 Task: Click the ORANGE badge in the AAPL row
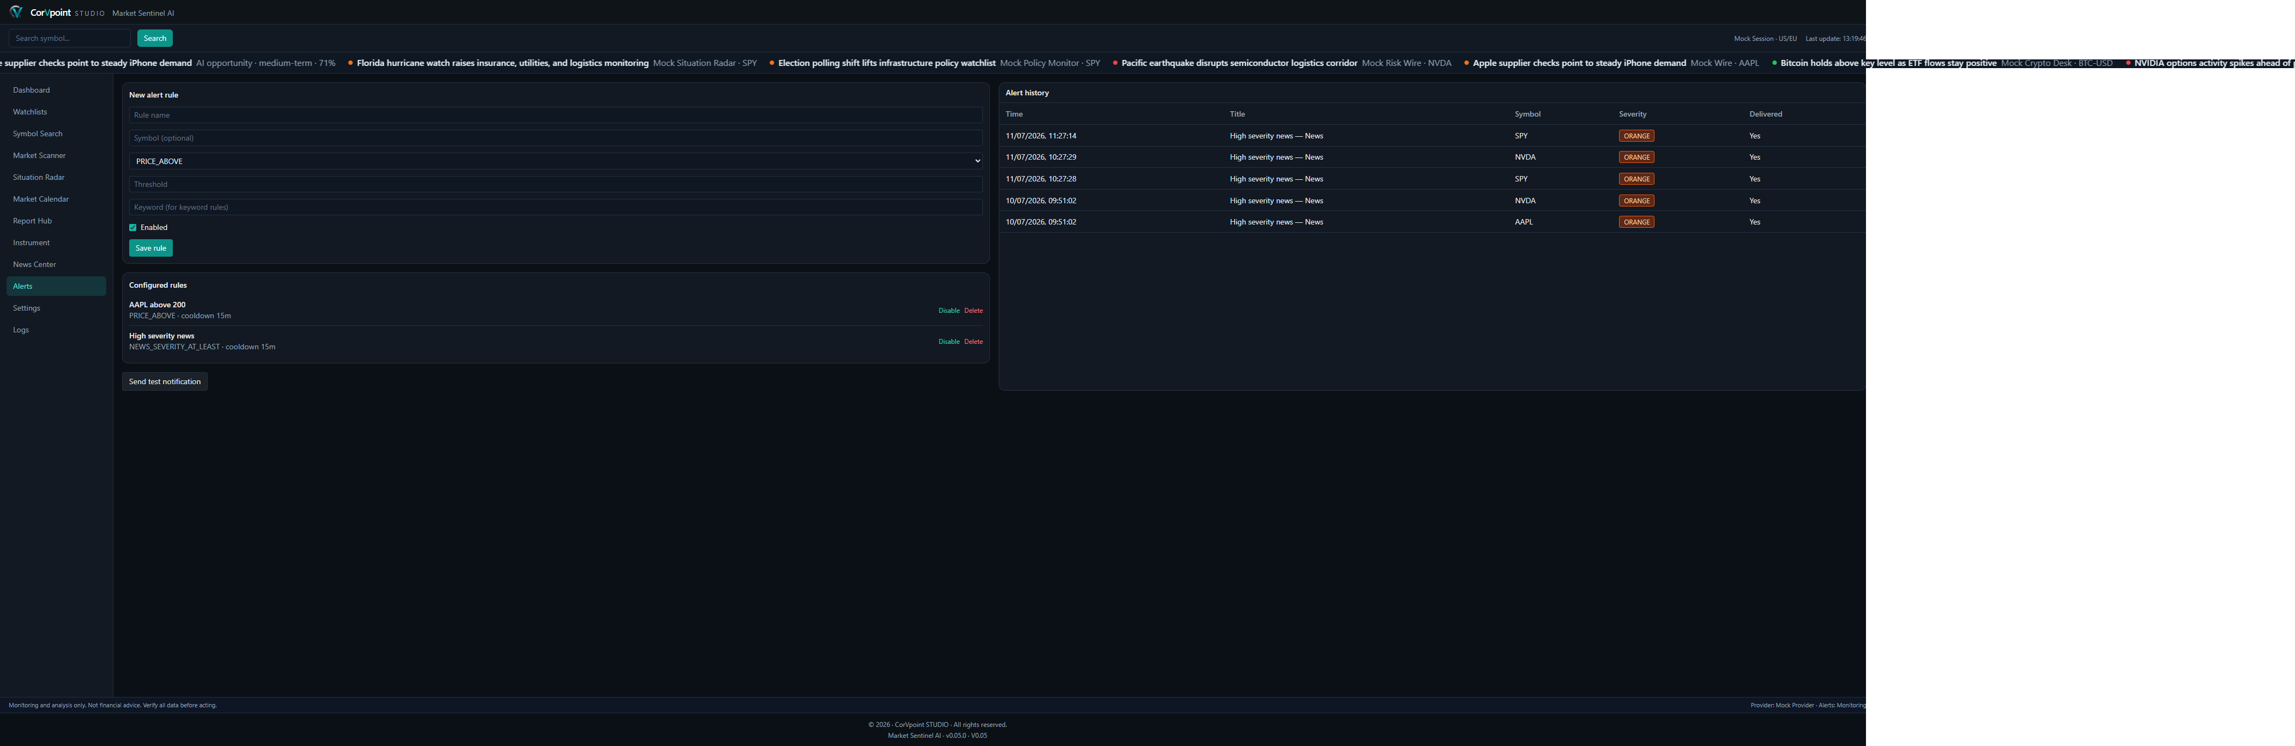[x=1636, y=222]
